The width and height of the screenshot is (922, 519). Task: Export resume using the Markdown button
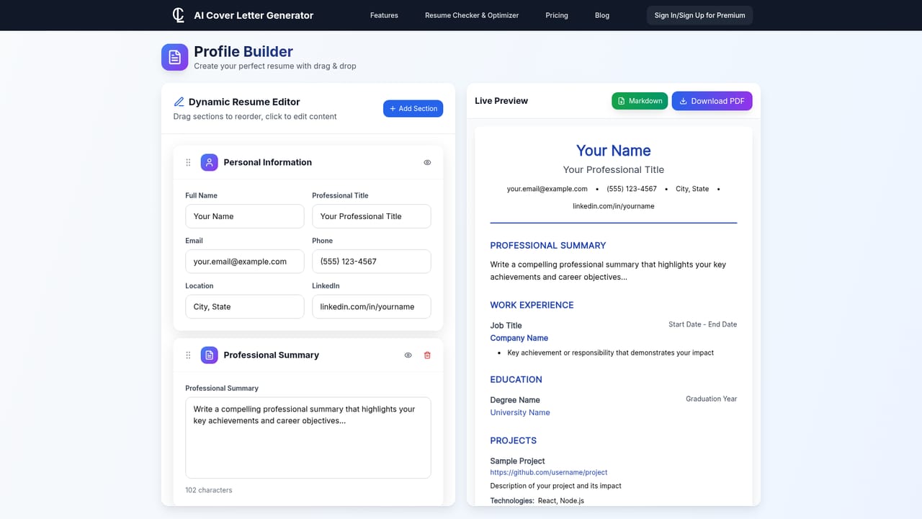point(640,101)
